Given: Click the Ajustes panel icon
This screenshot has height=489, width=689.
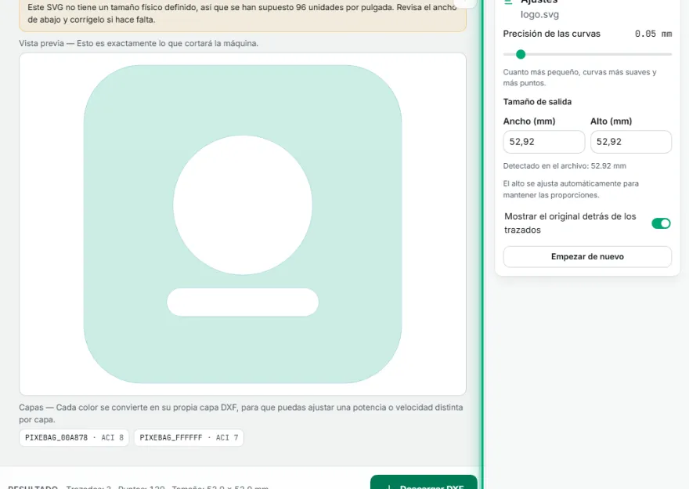Looking at the screenshot, I should [x=508, y=2].
